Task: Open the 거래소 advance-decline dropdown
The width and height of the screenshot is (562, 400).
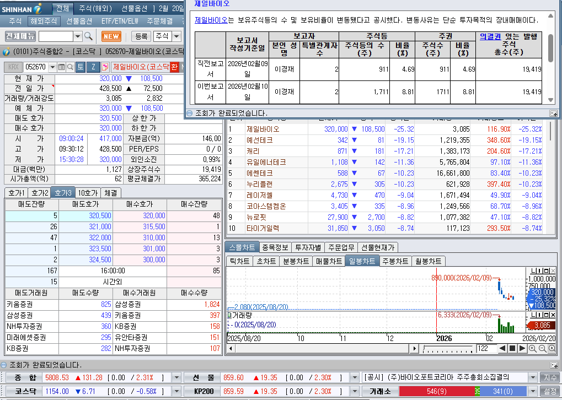Action: (533, 391)
